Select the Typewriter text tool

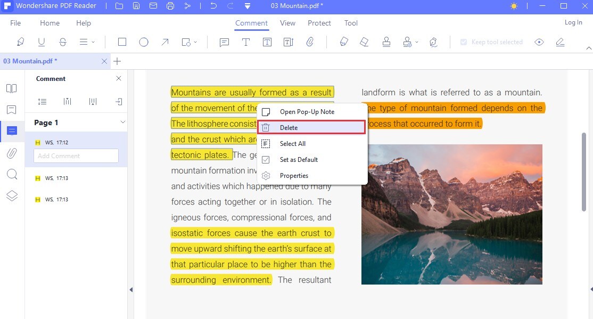245,42
